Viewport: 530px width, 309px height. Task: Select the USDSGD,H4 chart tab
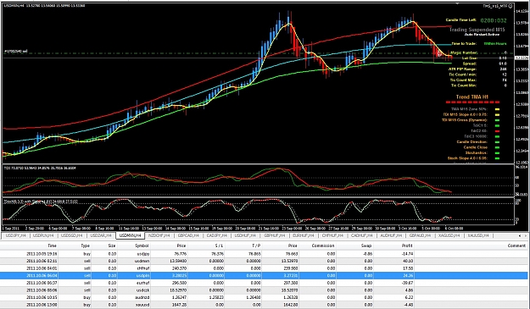click(x=72, y=235)
